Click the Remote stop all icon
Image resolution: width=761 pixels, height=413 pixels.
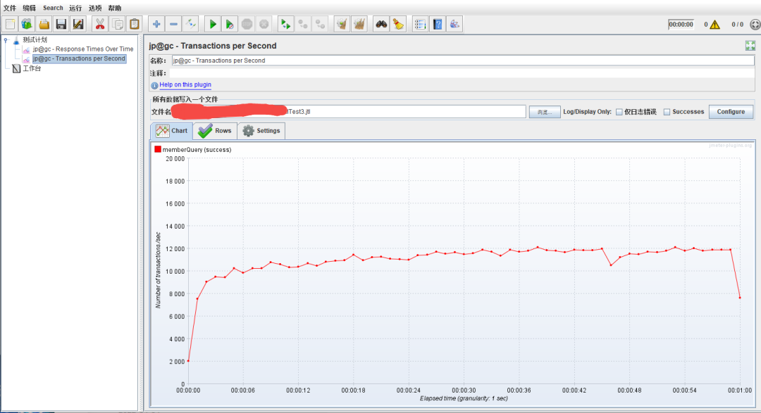pos(303,24)
